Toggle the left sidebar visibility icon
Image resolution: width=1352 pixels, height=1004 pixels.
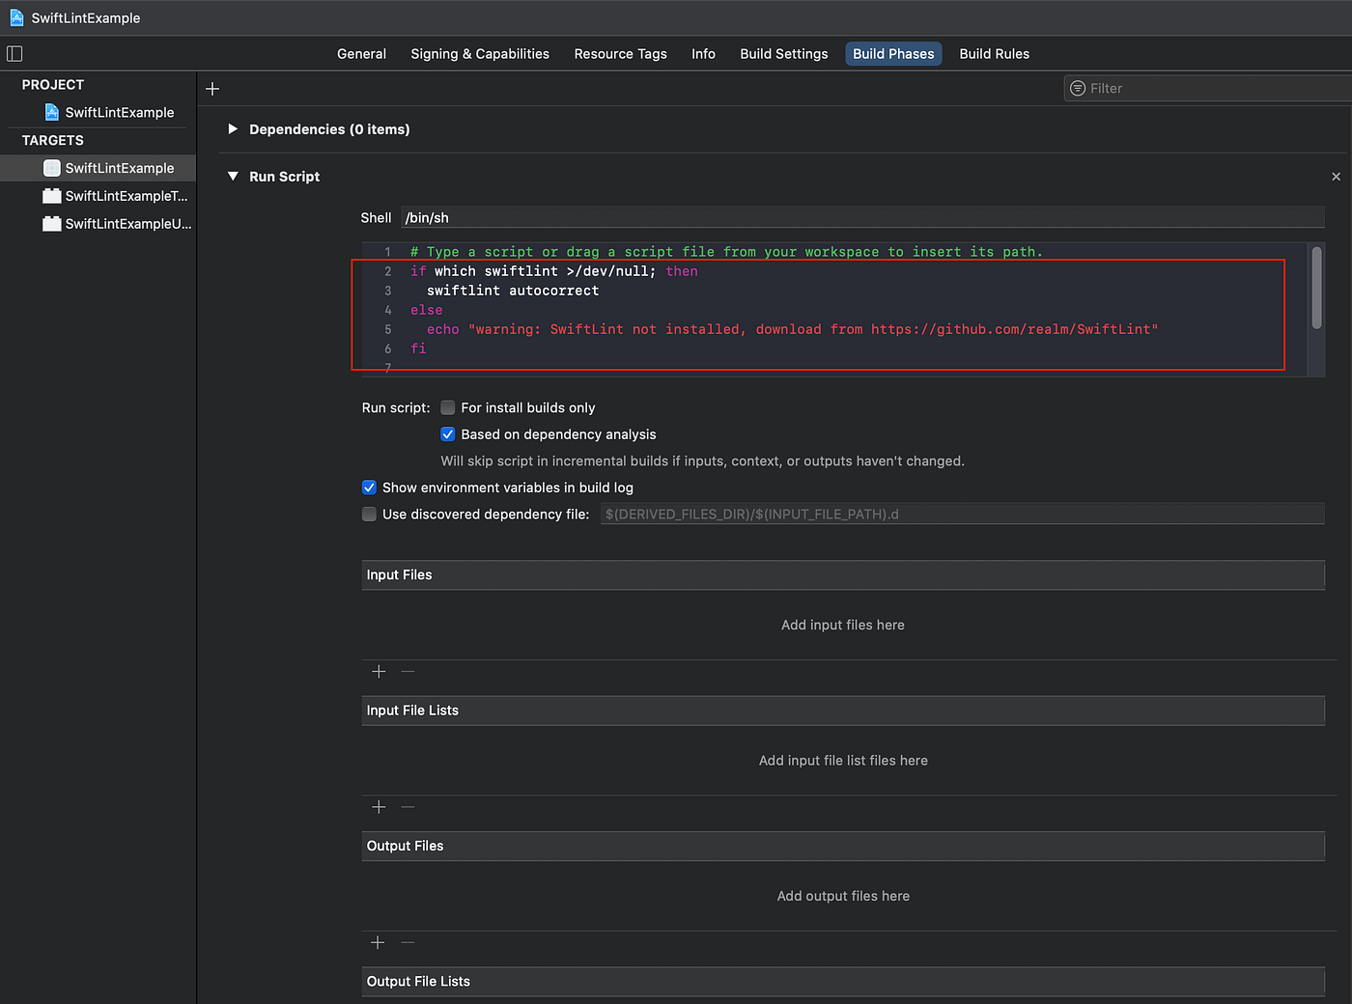pyautogui.click(x=14, y=54)
